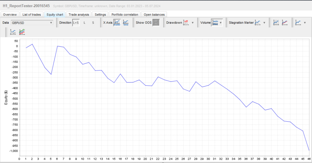312x163 pixels.
Task: Expand the Stagnation Marker dropdown arrow
Action: 264,23
